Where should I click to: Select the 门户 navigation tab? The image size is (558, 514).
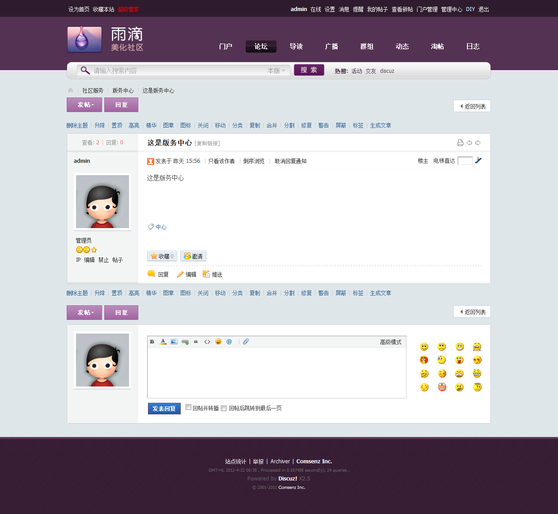point(226,46)
